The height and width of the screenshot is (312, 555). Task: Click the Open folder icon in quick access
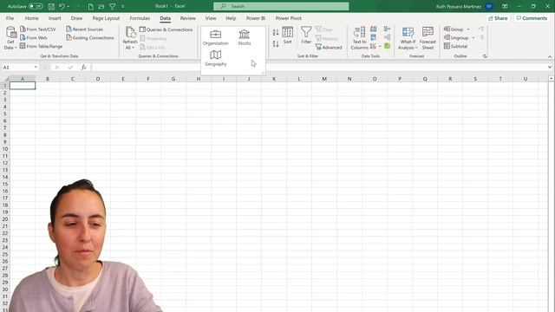click(101, 6)
